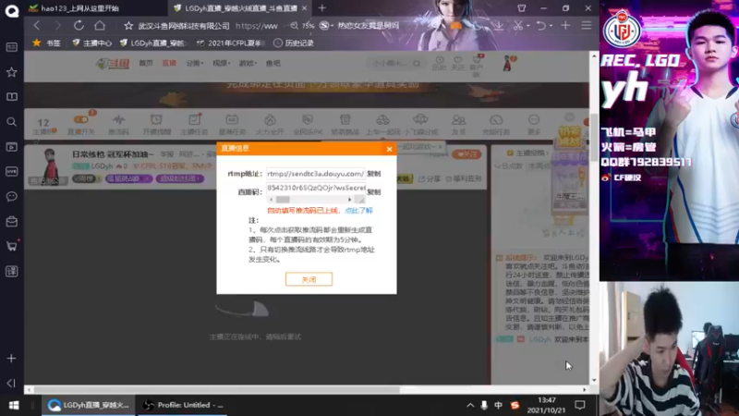Click the browser forward arrow
This screenshot has height=416, width=739.
click(57, 26)
